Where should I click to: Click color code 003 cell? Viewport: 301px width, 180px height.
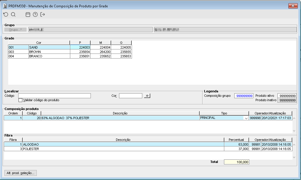tap(18, 52)
